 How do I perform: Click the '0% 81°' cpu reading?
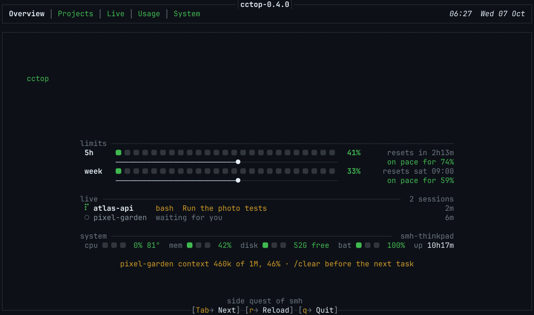point(146,245)
